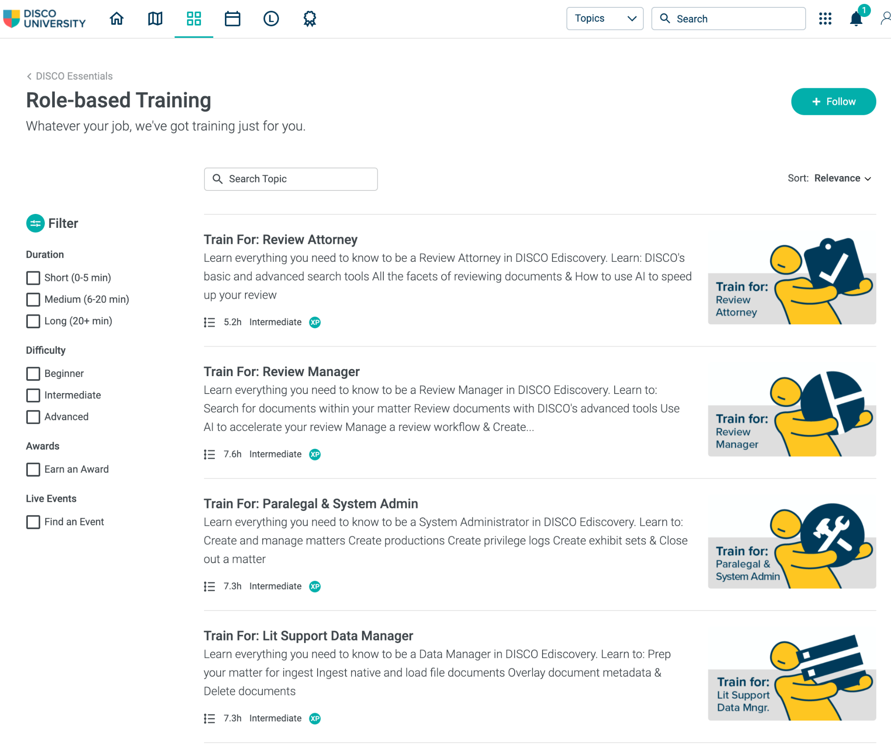The width and height of the screenshot is (891, 744).
Task: Tick the Intermediate difficulty checkbox
Action: coord(33,395)
